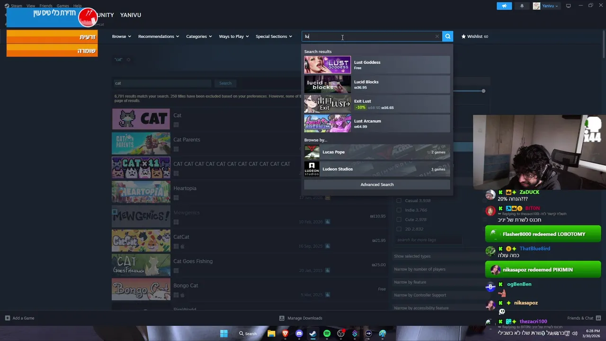Viewport: 606px width, 341px height.
Task: Click the Ludeon Studios logo icon
Action: (x=312, y=169)
